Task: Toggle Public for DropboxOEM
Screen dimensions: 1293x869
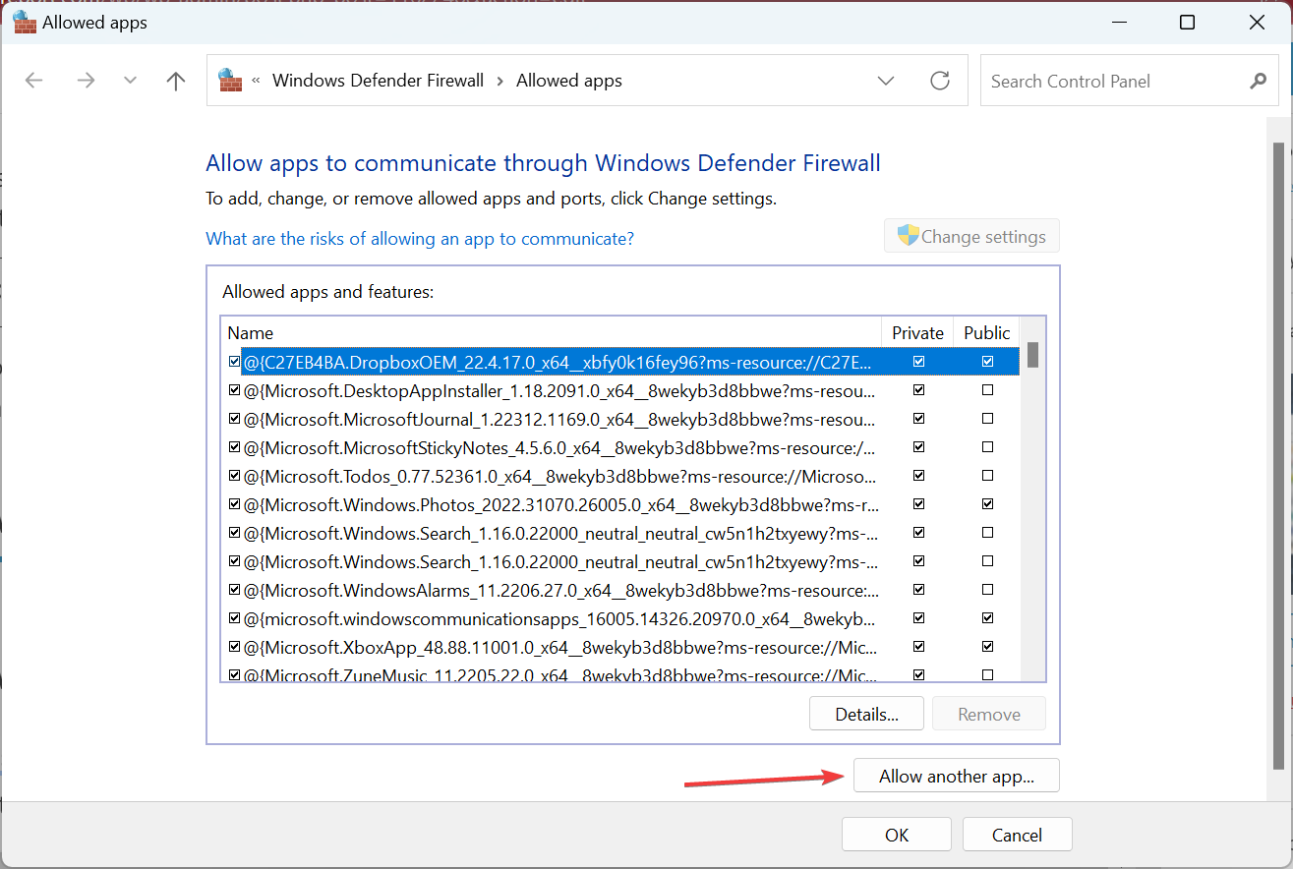Action: pos(987,362)
